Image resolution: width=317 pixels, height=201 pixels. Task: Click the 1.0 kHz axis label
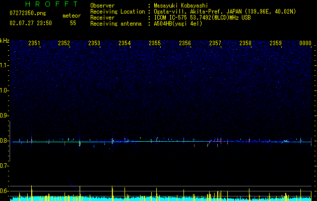point(5,90)
